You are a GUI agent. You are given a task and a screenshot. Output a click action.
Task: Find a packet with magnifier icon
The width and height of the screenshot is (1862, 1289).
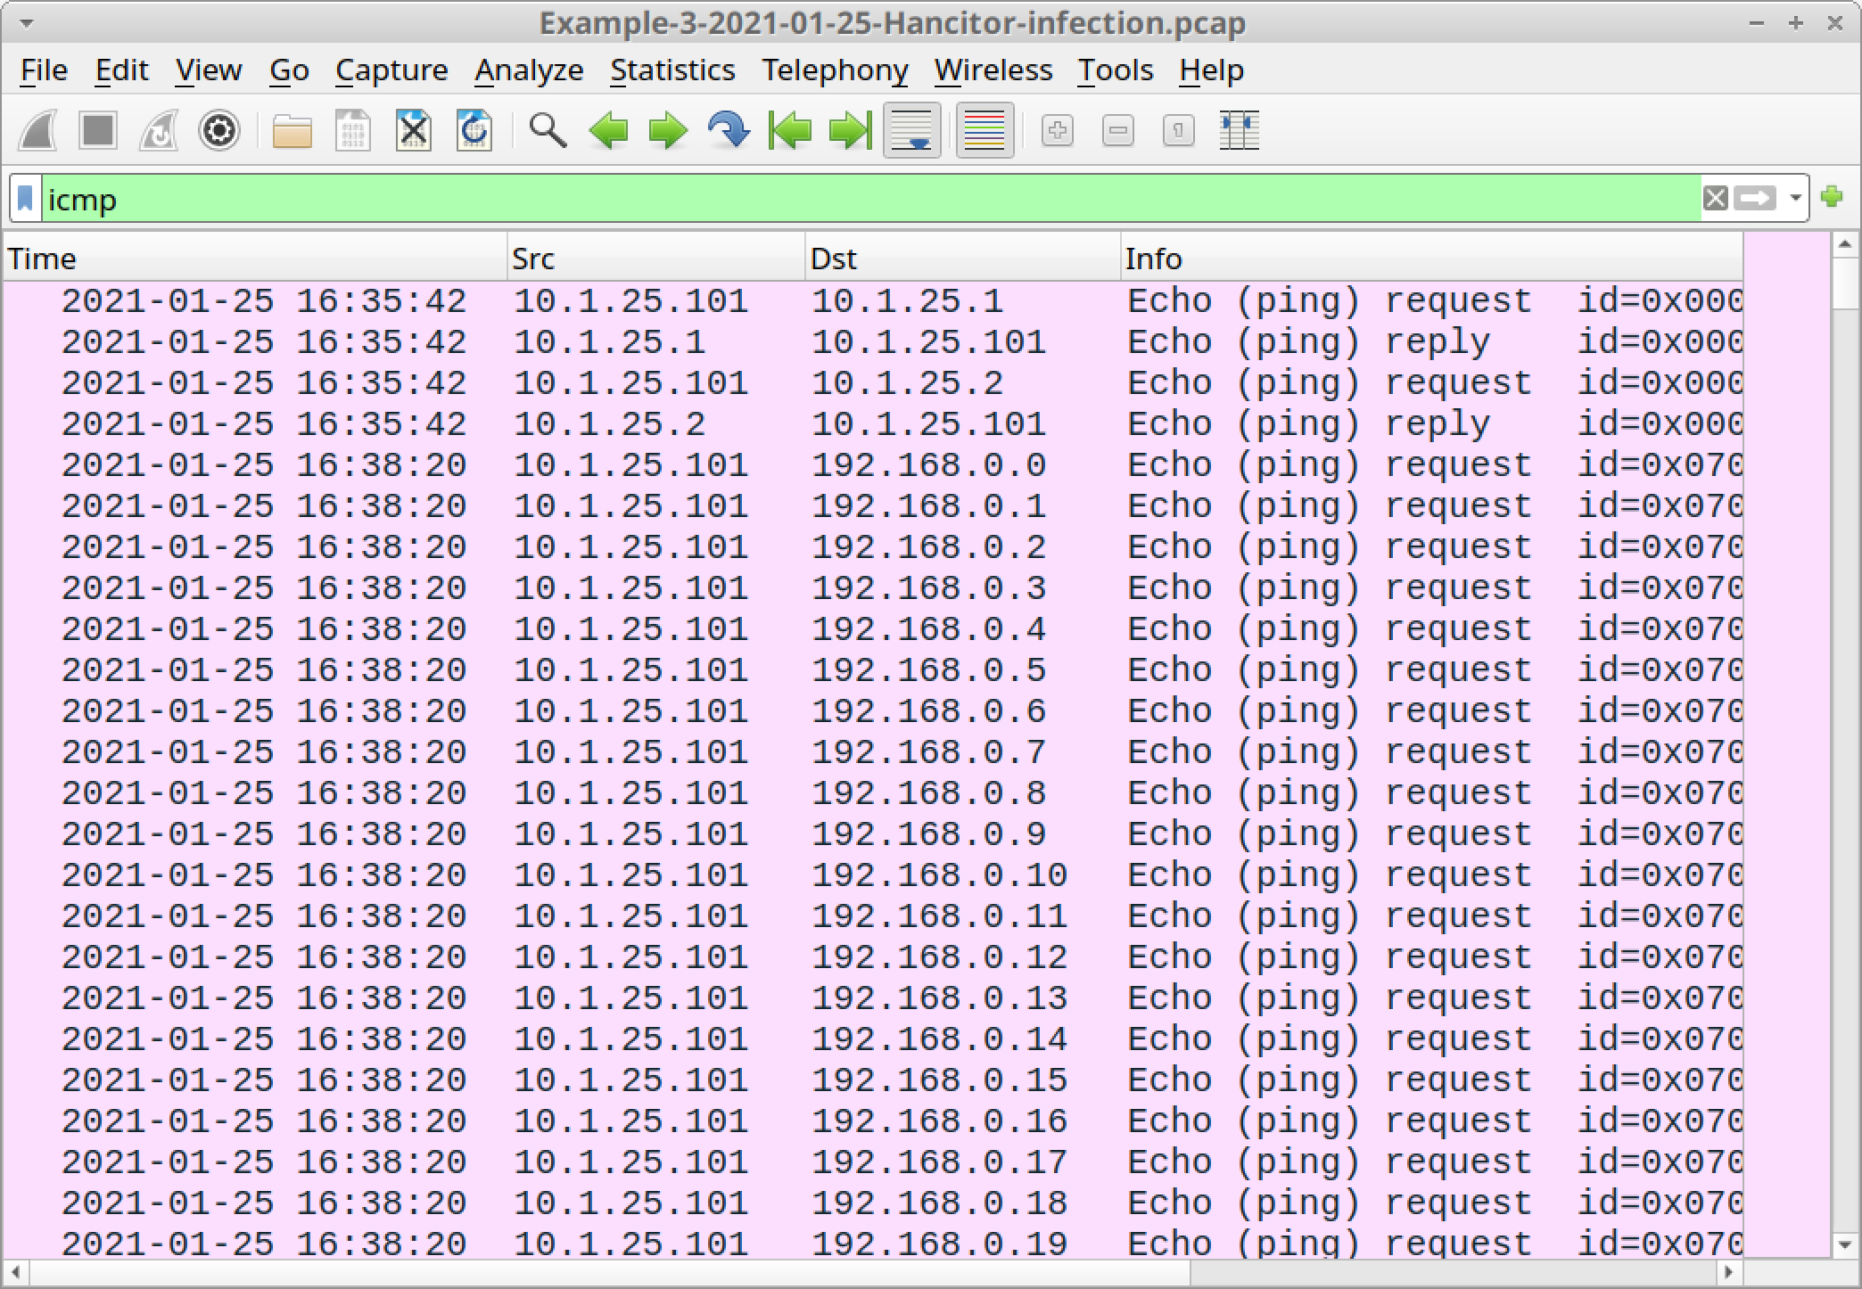click(x=548, y=131)
